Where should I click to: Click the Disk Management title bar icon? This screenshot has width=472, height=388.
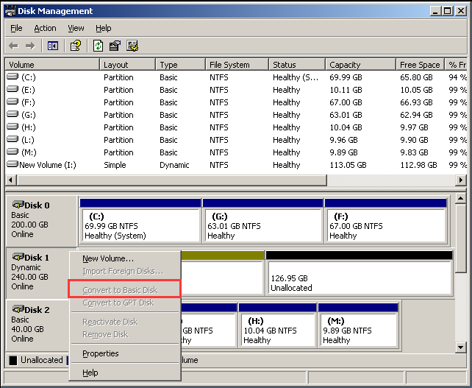tap(10, 11)
